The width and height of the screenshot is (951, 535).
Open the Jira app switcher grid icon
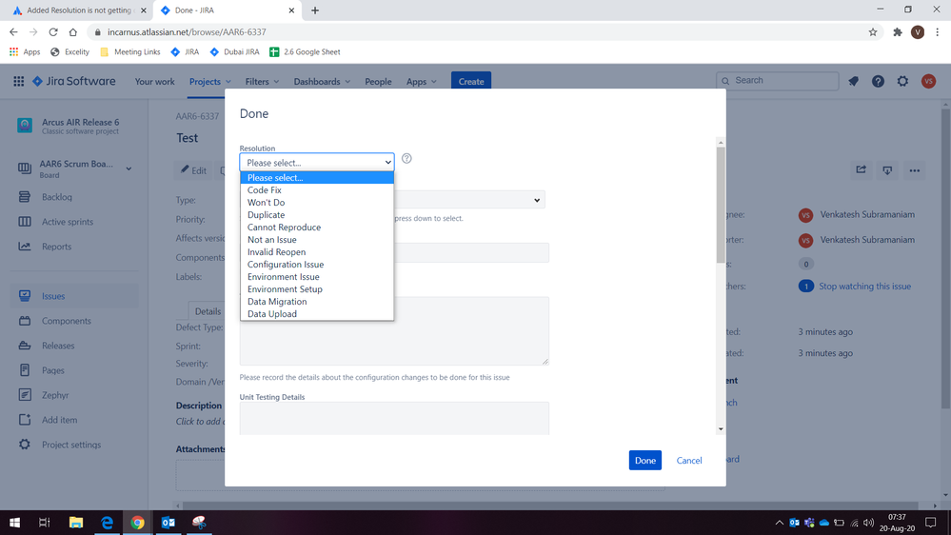point(19,81)
